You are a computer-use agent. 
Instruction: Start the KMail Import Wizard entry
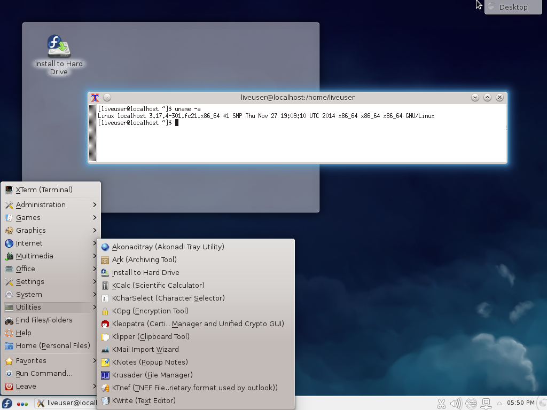click(x=196, y=349)
